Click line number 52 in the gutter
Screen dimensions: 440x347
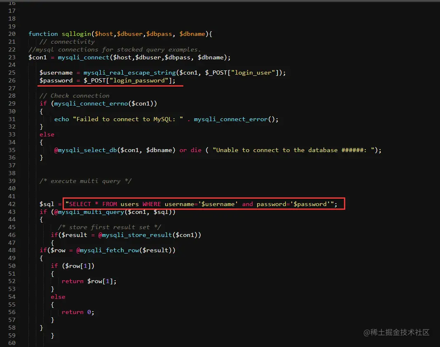[x=12, y=281]
